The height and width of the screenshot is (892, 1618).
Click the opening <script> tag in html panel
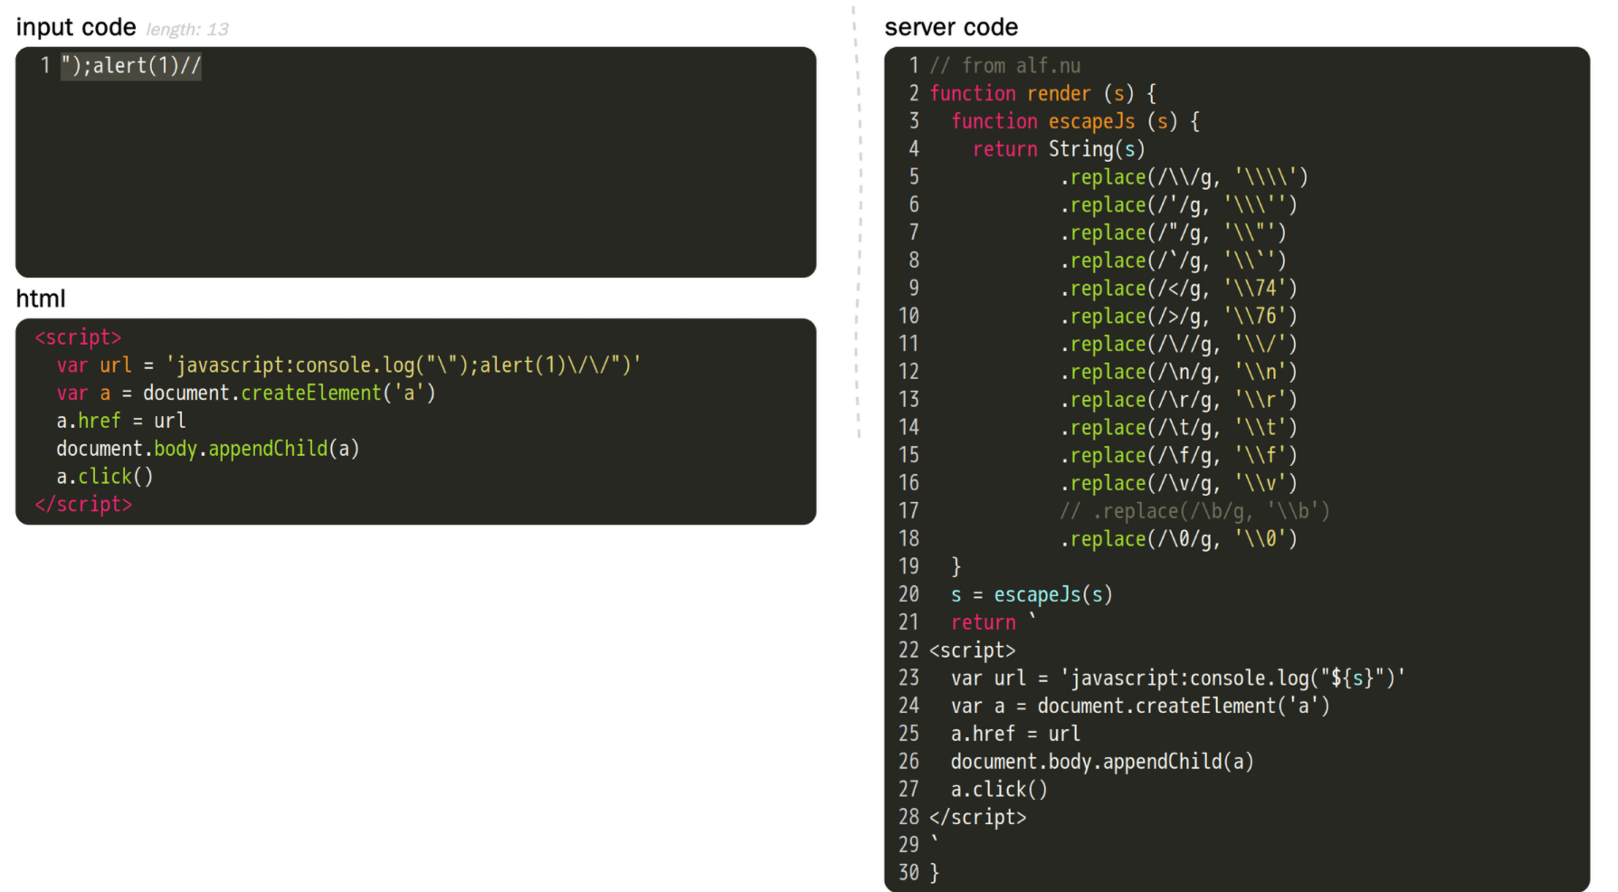78,337
